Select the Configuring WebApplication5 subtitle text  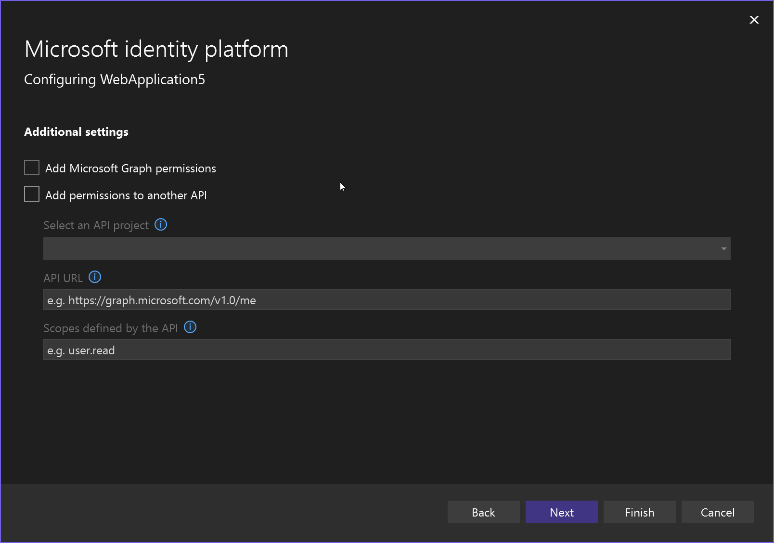pos(115,79)
